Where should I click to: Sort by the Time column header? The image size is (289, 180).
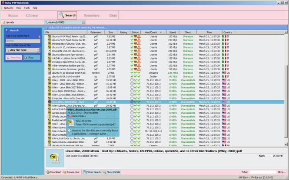pos(209,32)
